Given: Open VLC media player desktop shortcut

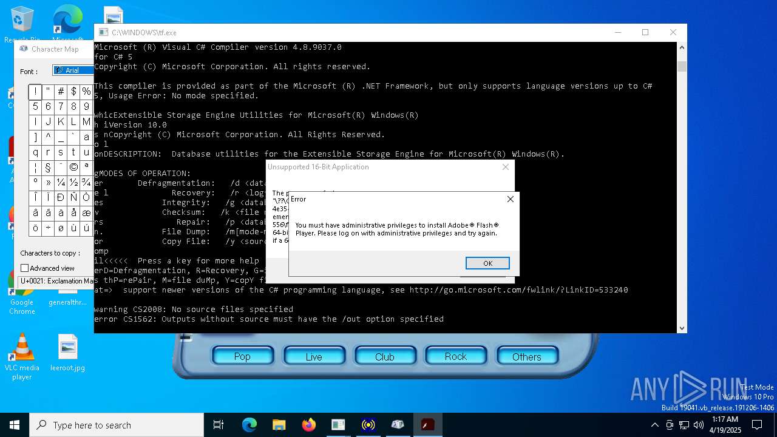Looking at the screenshot, I should pos(22,357).
